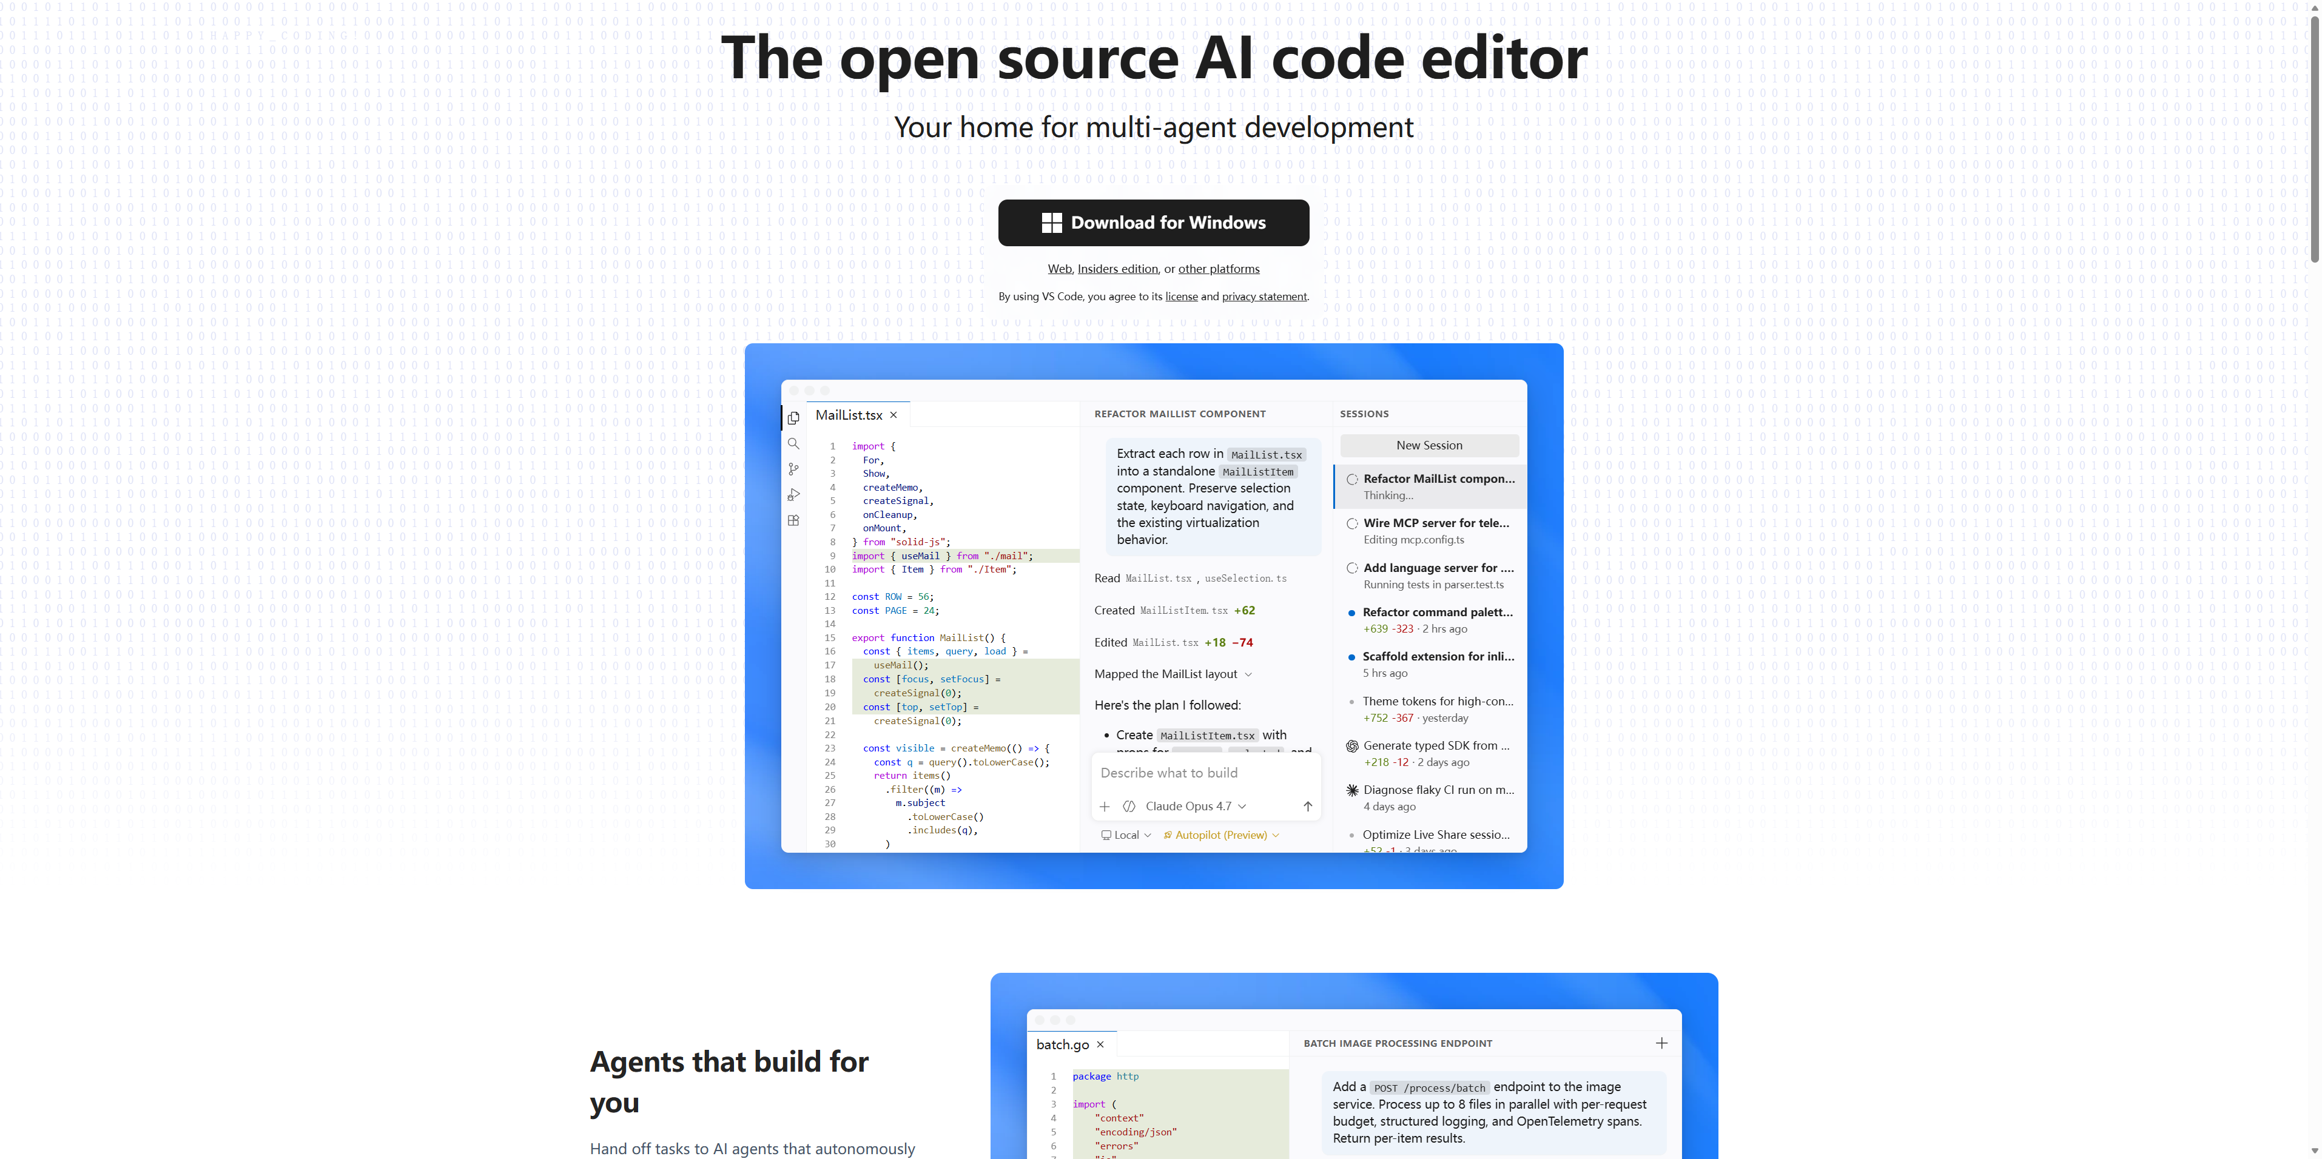Click the package http line in batch.go
The width and height of the screenshot is (2322, 1159).
[x=1105, y=1076]
